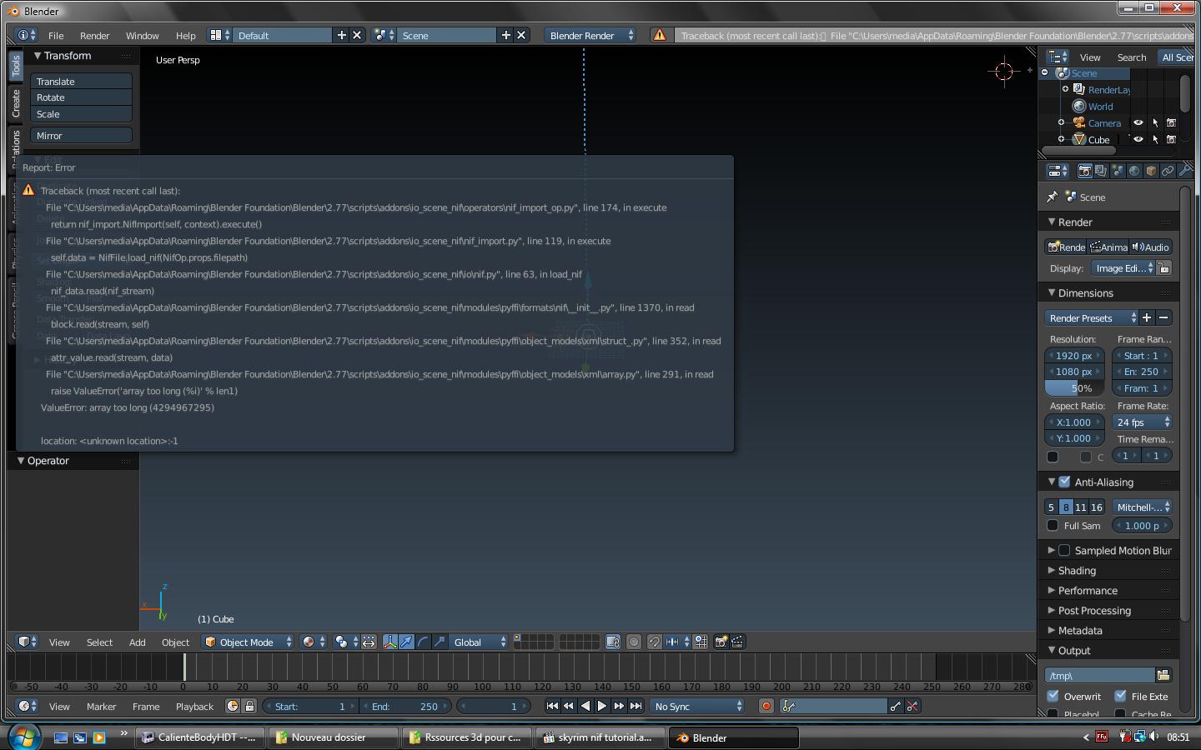This screenshot has width=1201, height=750.
Task: Open the Constraints properties tab chain icon
Action: click(x=1168, y=171)
